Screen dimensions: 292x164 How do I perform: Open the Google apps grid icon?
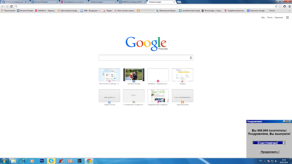coord(287,17)
